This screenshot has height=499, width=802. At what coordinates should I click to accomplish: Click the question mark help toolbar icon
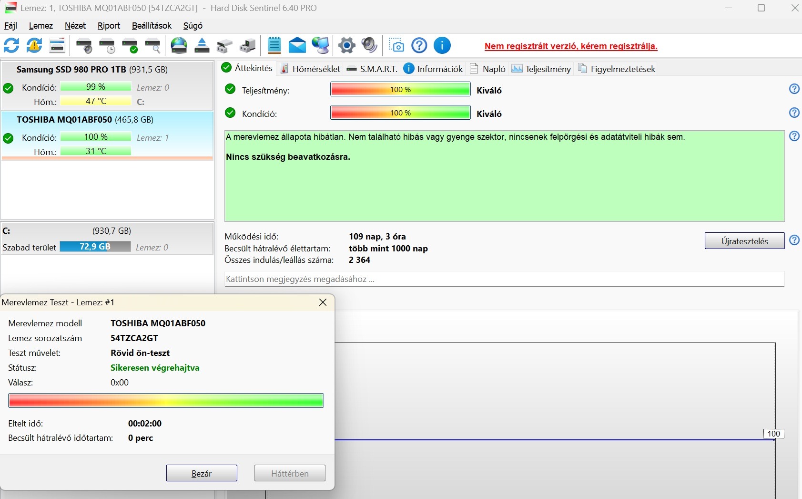(x=419, y=46)
